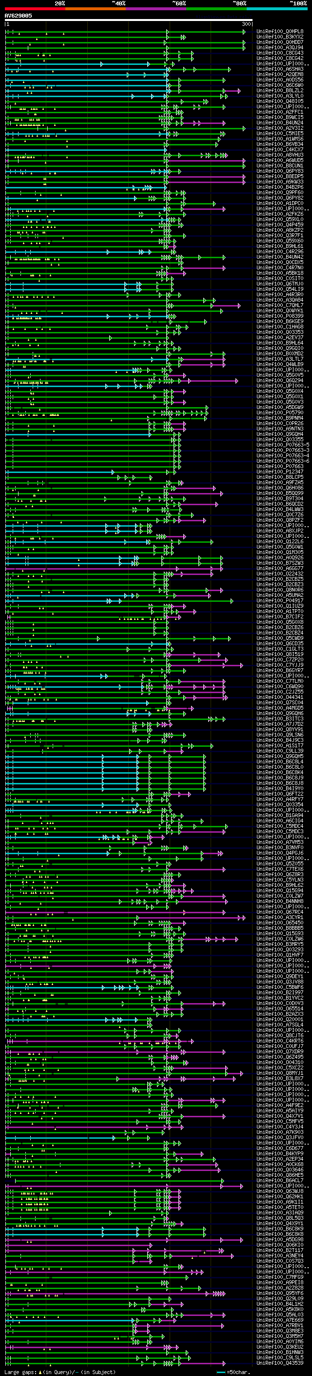Image resolution: width=312 pixels, height=1376 pixels.
Task: Select hit UniRef100_A8VHU3
Action: click(280, 155)
